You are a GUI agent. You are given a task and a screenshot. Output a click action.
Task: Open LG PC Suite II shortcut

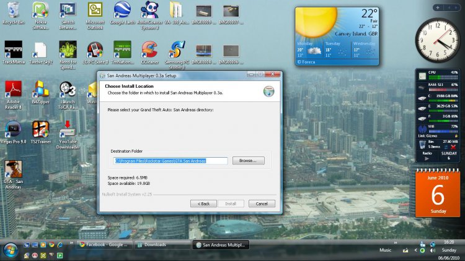pyautogui.click(x=95, y=53)
